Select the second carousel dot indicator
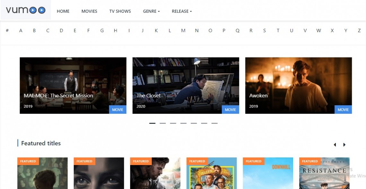The height and width of the screenshot is (189, 366). tap(163, 122)
